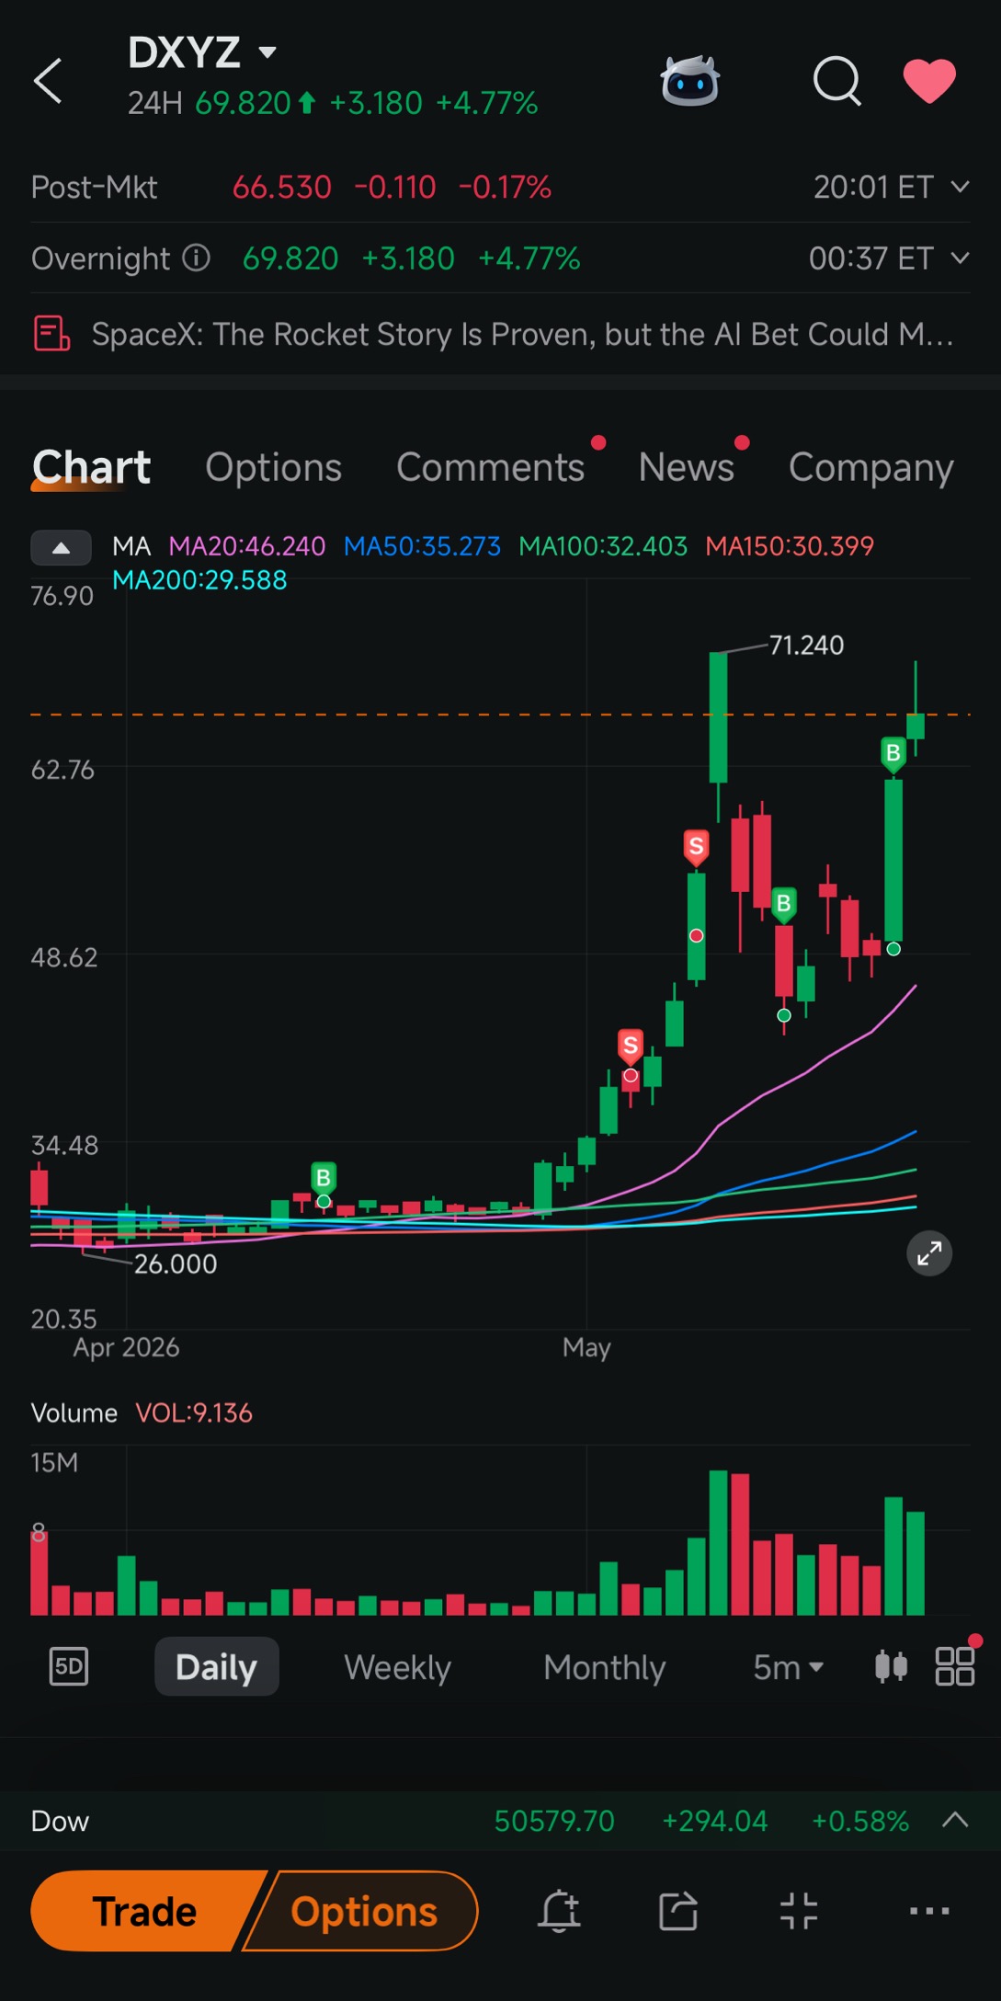This screenshot has height=2001, width=1001.
Task: Open the search magnifier icon
Action: (x=837, y=81)
